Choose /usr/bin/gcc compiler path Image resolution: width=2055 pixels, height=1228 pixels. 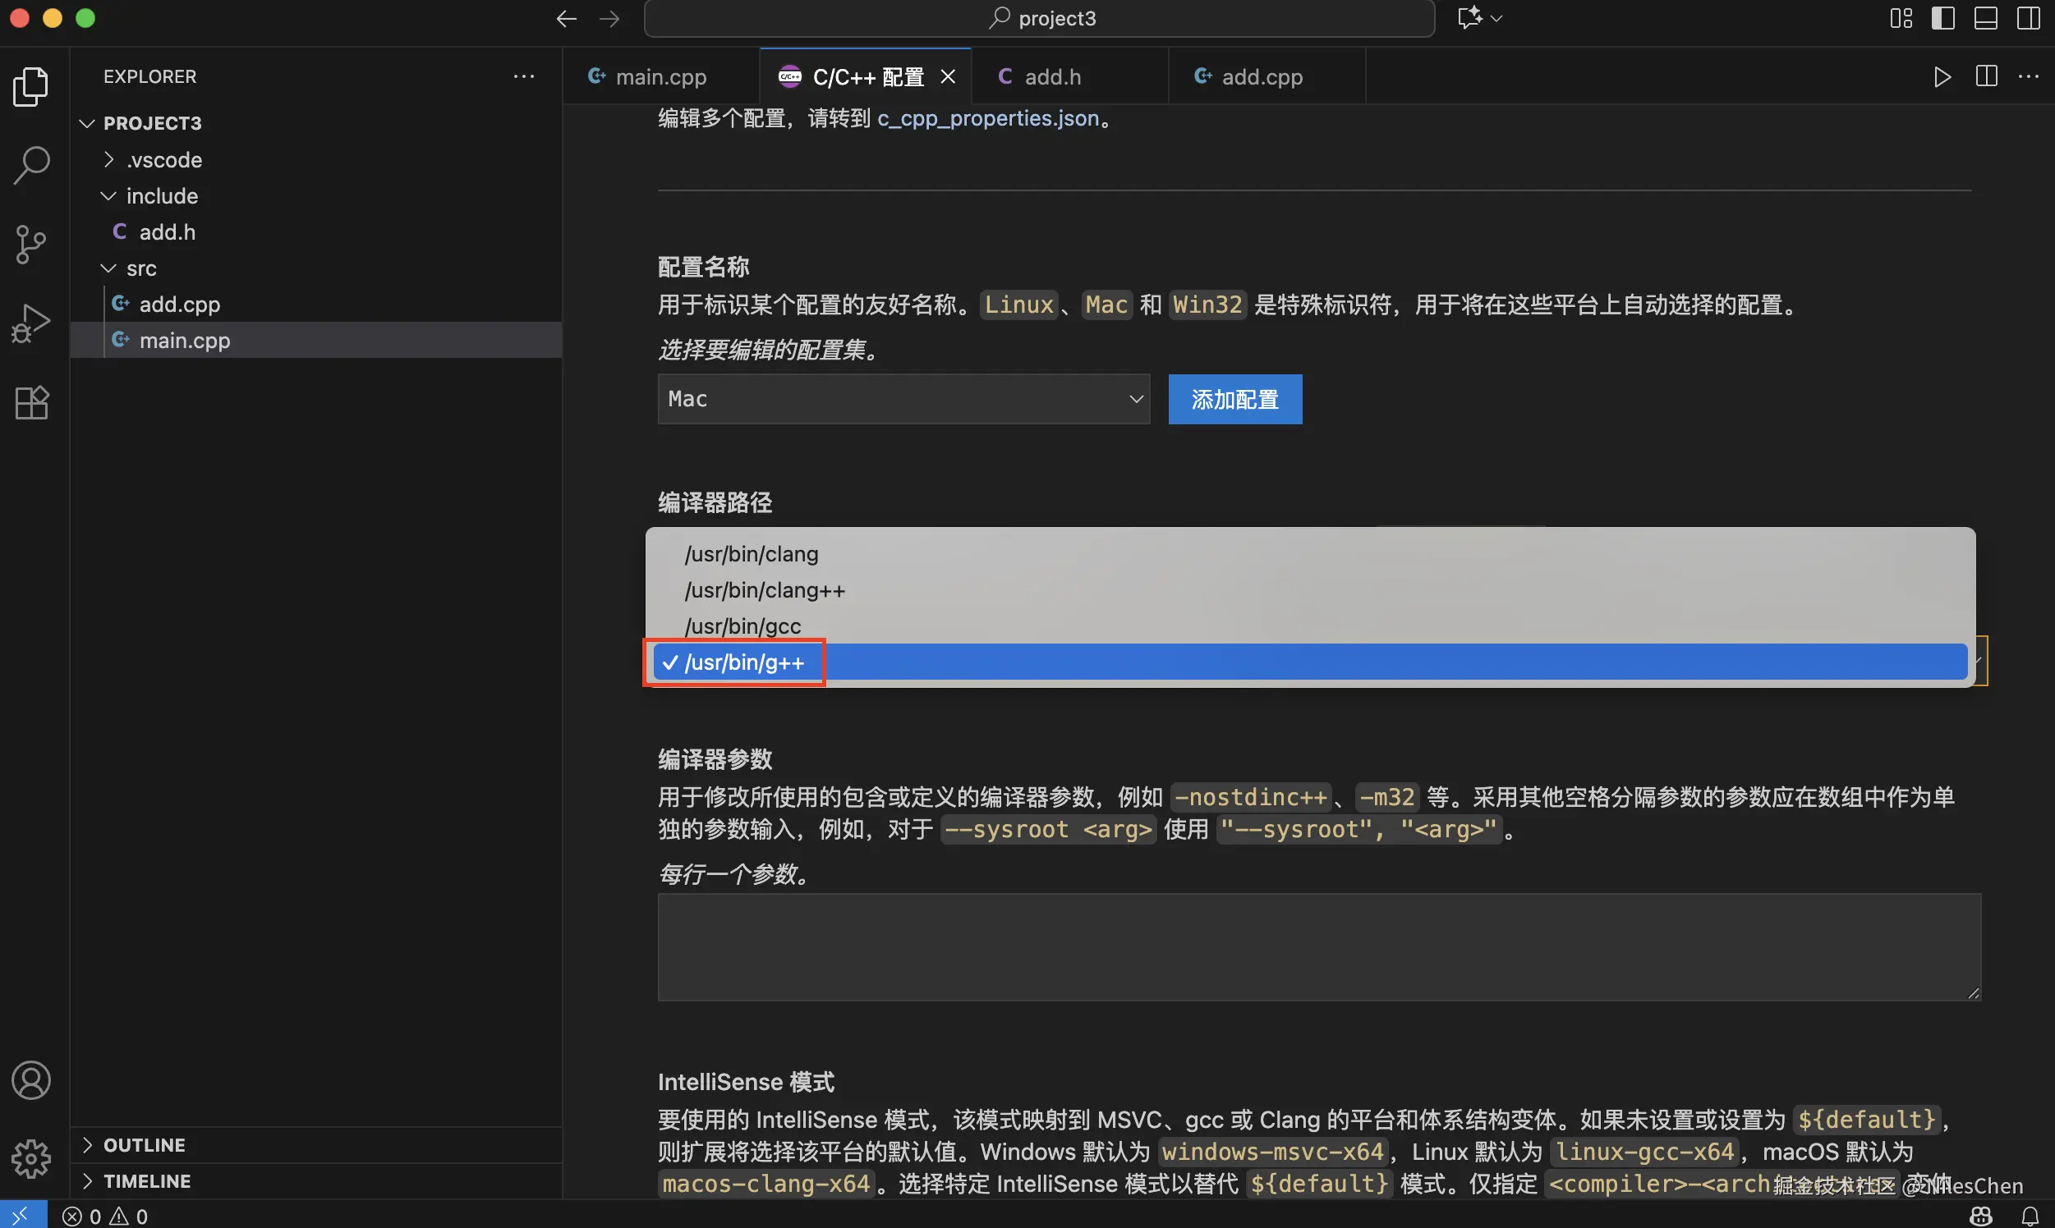pyautogui.click(x=1310, y=625)
